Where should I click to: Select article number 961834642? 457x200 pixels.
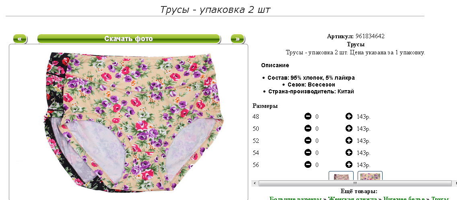click(370, 37)
